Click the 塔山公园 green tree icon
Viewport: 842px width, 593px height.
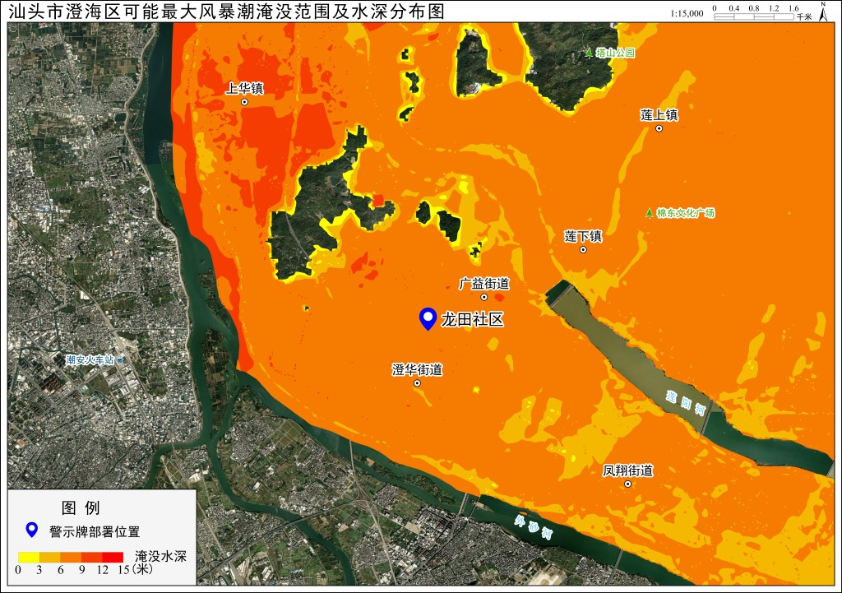click(589, 53)
